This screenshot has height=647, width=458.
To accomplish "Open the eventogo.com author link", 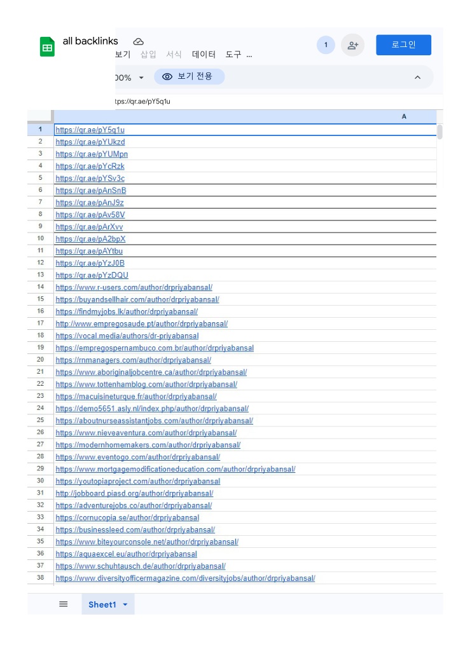I will coord(138,457).
